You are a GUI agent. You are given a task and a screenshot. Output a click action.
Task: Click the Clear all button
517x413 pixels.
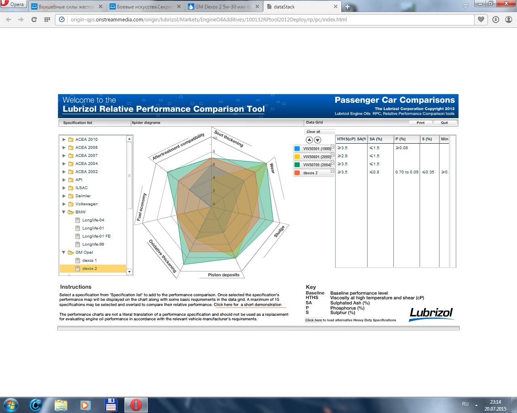pyautogui.click(x=319, y=131)
